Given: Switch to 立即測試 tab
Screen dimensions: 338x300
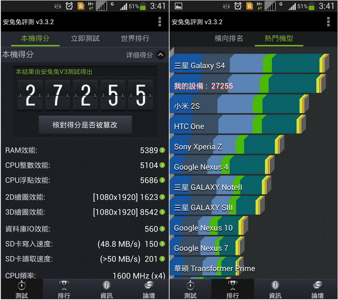Looking at the screenshot, I should tap(85, 38).
